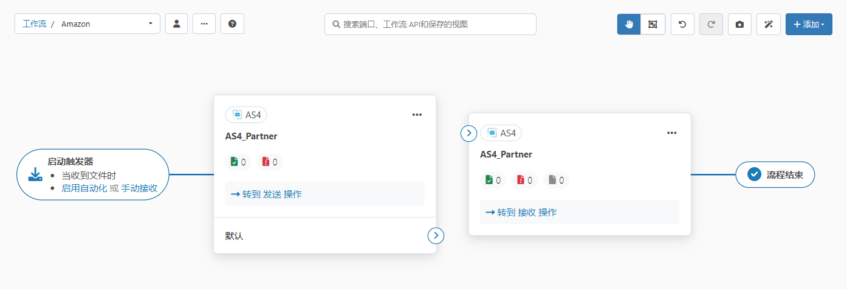The image size is (847, 289).
Task: Click the undo arrow icon
Action: [682, 24]
